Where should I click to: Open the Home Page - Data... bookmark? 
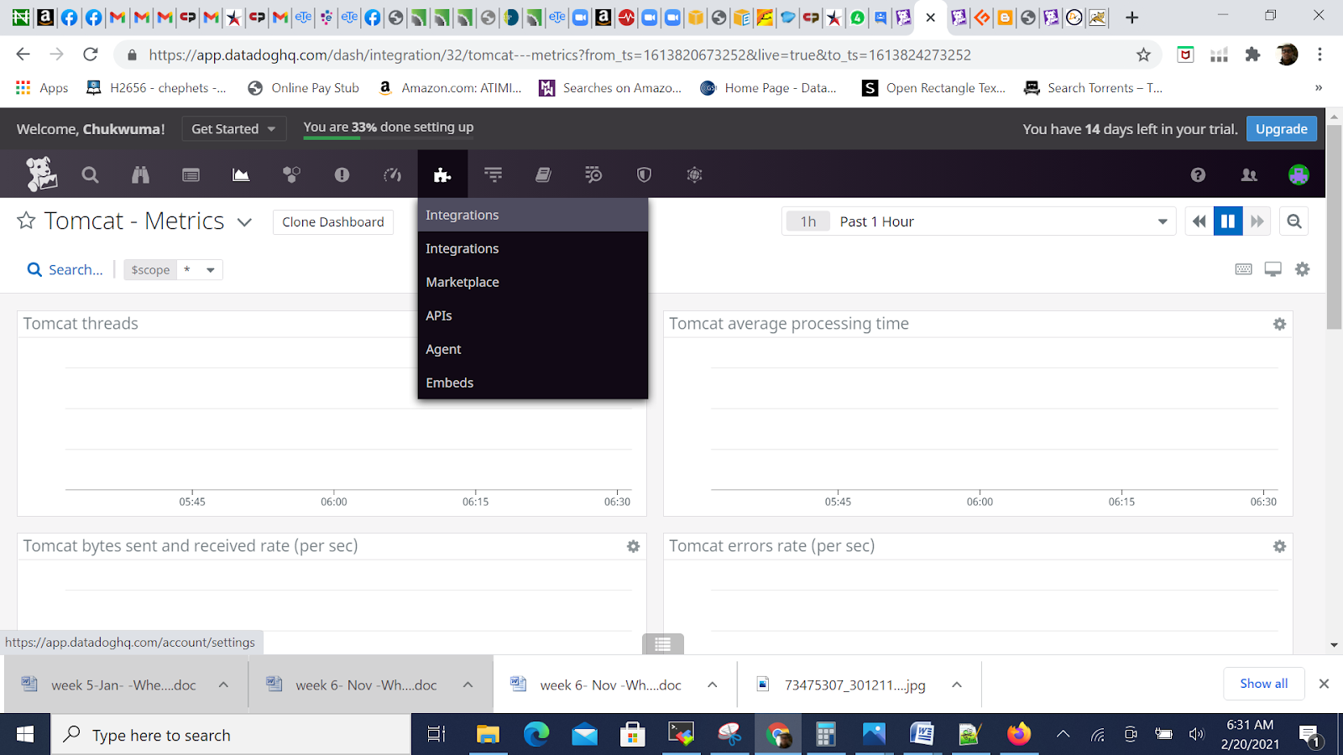(769, 87)
